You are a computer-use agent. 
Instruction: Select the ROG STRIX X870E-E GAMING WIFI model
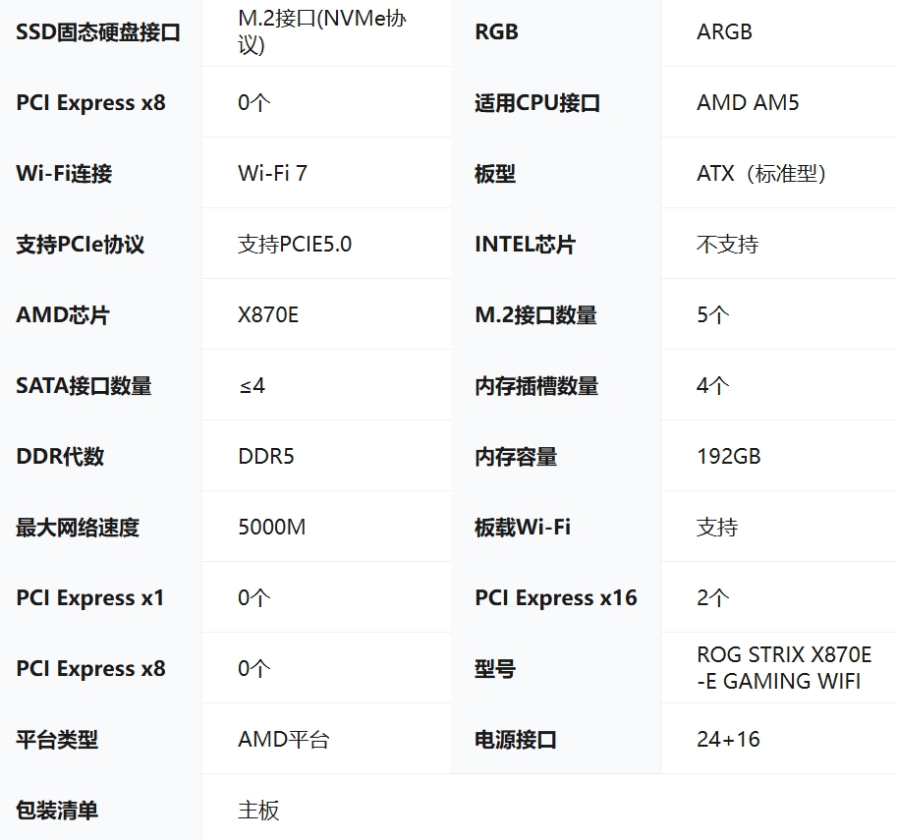[784, 668]
